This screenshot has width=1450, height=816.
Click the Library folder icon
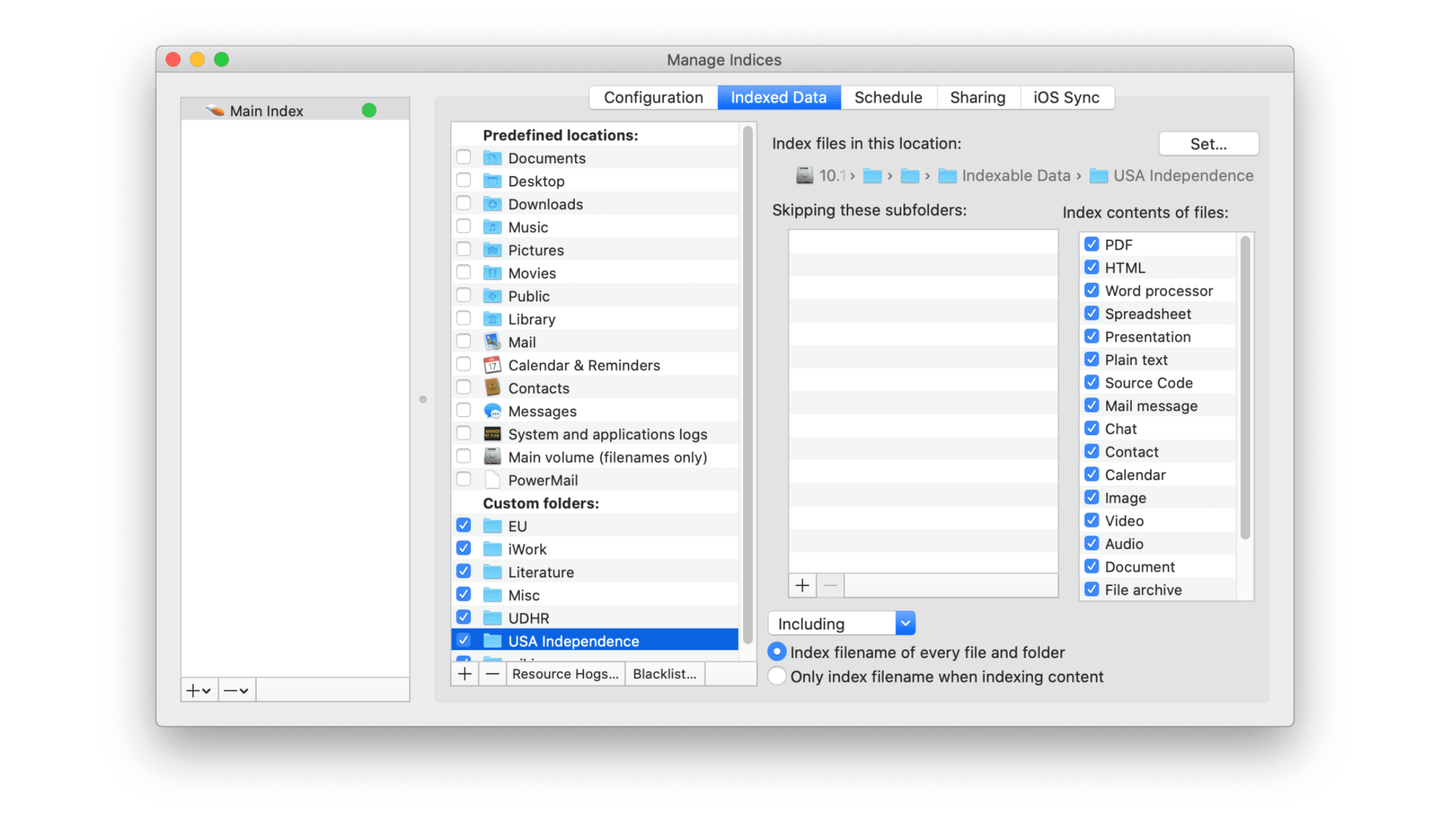492,319
